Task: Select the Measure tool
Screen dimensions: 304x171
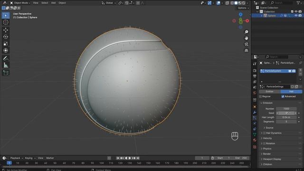Action: point(6,65)
